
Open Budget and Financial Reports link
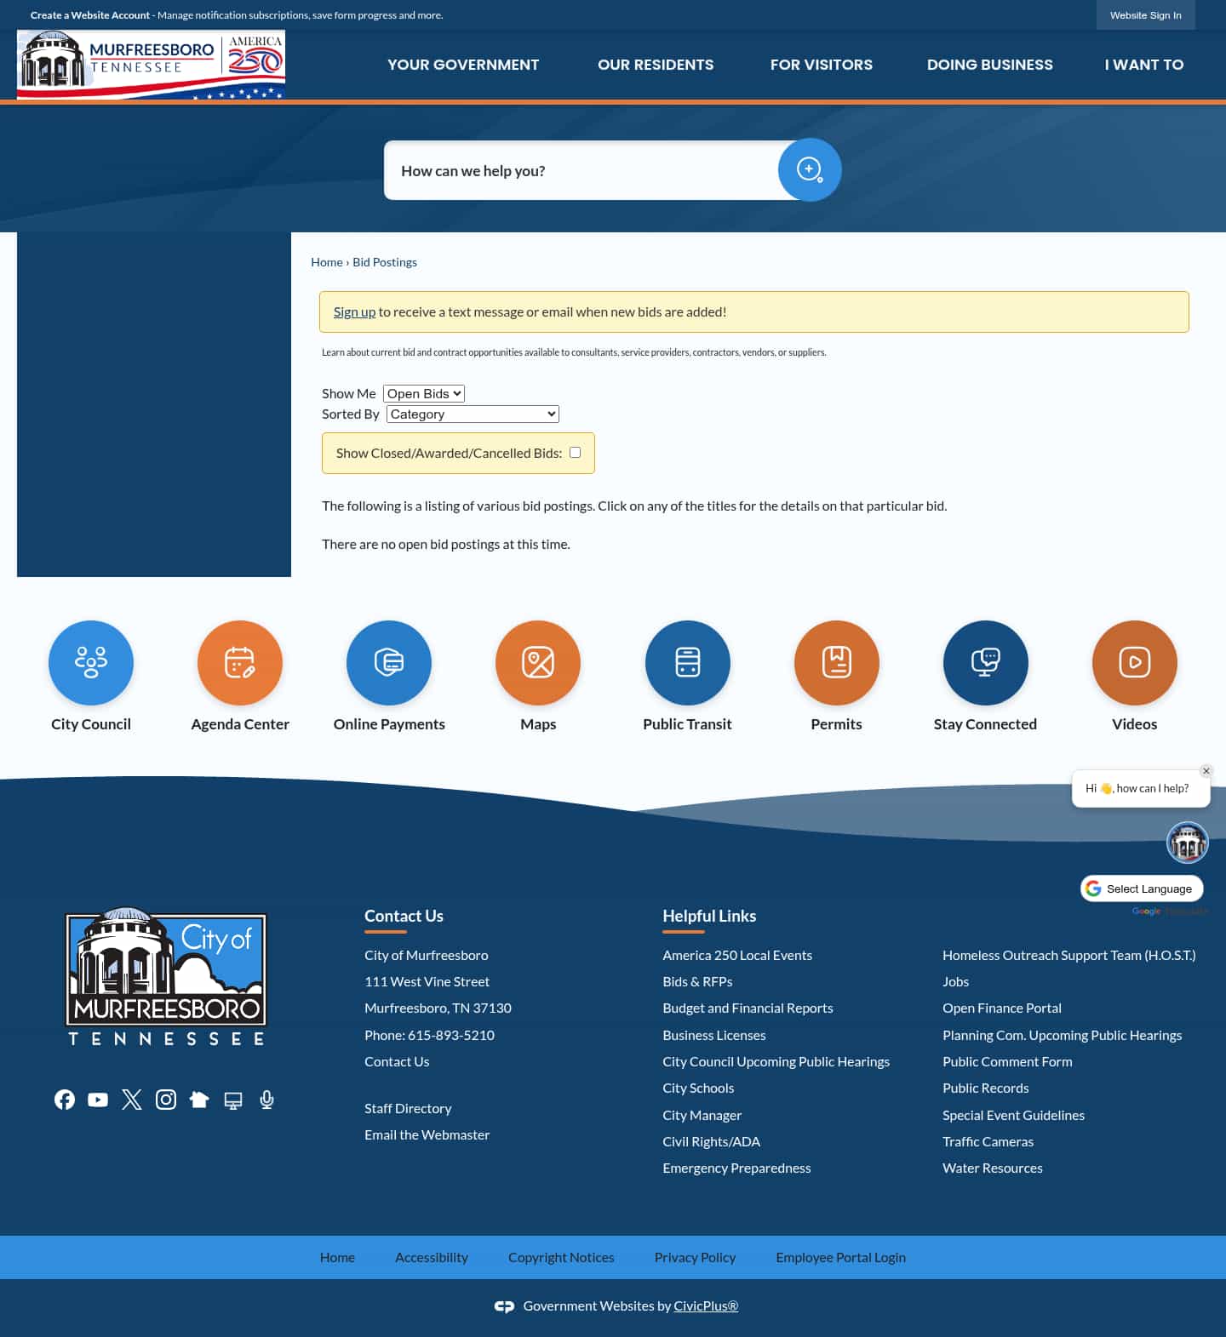point(748,1008)
